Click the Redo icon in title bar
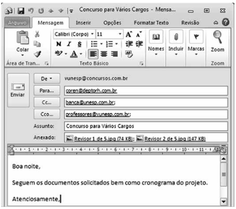This screenshot has width=236, height=209. pyautogui.click(x=41, y=11)
